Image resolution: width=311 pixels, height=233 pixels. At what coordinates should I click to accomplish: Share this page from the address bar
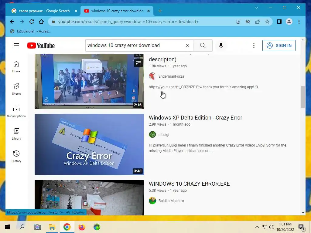[x=258, y=22]
